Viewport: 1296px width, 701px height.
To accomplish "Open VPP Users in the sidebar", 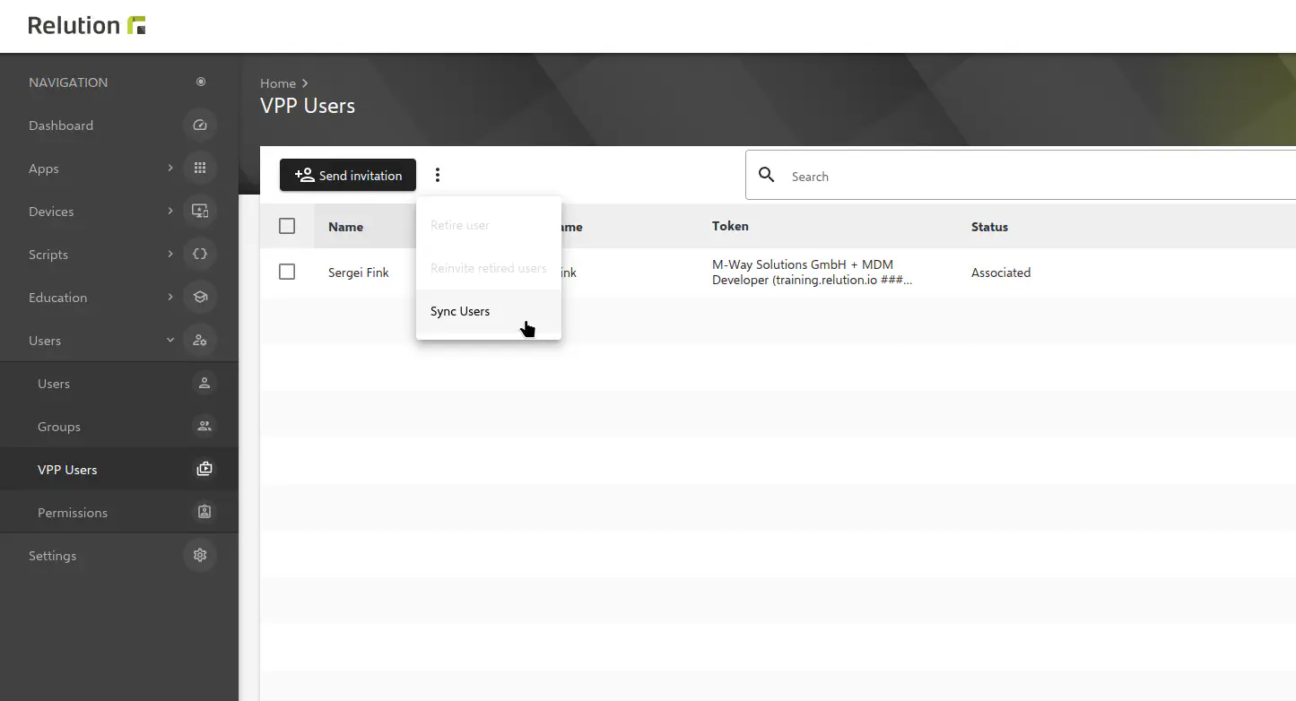I will (67, 470).
